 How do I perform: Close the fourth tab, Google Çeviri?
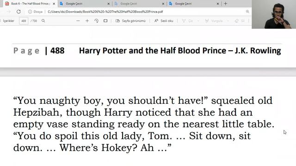218,4
